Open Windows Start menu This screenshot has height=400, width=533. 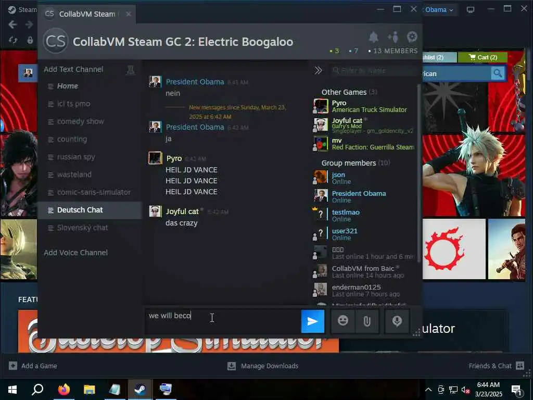(12, 390)
